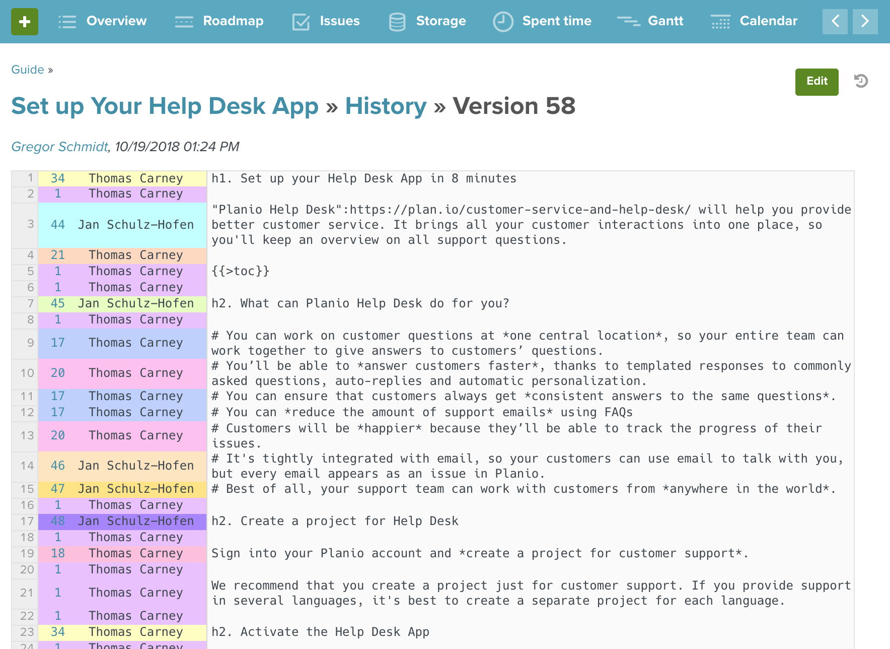Viewport: 890px width, 649px height.
Task: Click 'Best of all, your support team' line
Action: pyautogui.click(x=524, y=489)
